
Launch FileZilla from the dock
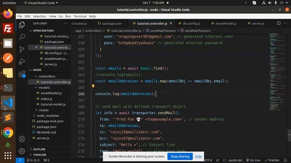coord(8,29)
